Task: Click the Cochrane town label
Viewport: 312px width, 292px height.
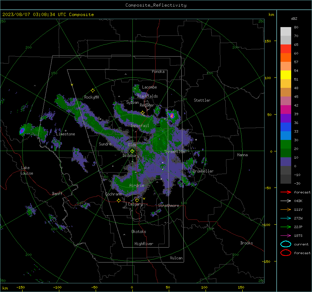Action: click(113, 194)
